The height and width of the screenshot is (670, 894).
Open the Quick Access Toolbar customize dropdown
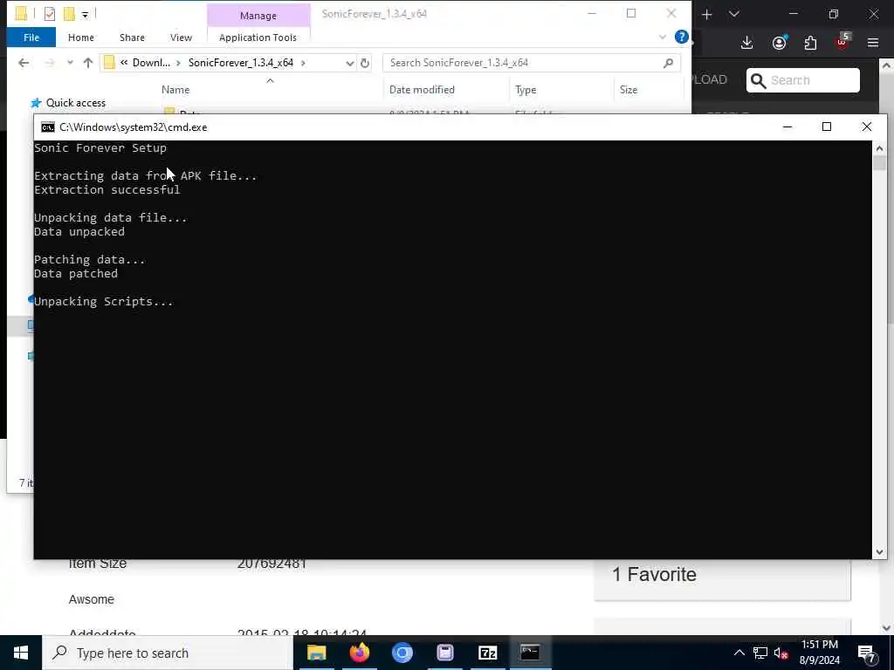pyautogui.click(x=85, y=14)
